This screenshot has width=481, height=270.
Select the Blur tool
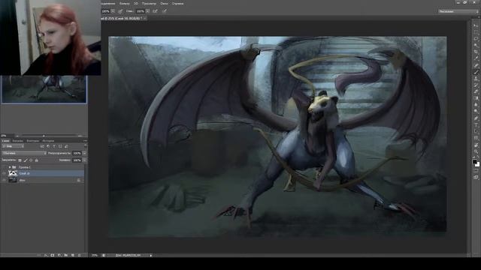point(476,105)
